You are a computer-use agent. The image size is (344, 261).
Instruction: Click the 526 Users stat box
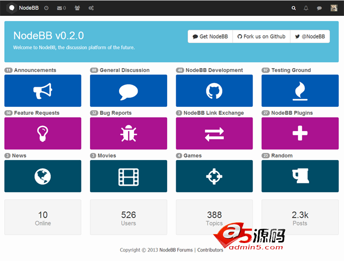(129, 217)
